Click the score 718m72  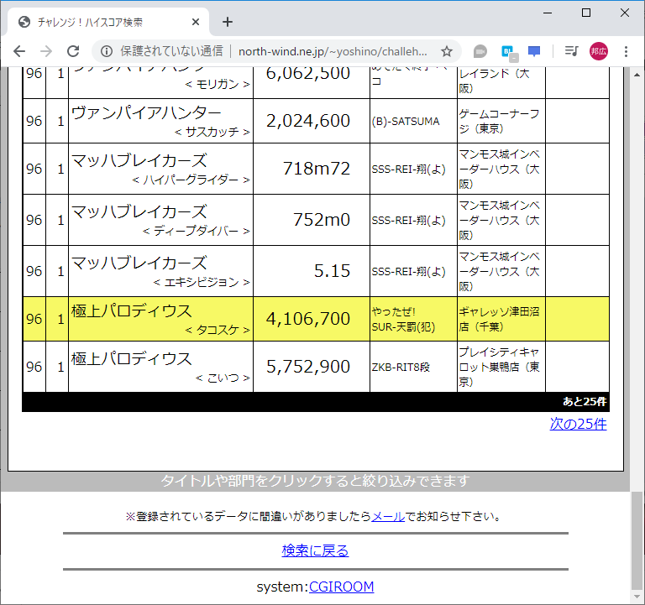[317, 169]
